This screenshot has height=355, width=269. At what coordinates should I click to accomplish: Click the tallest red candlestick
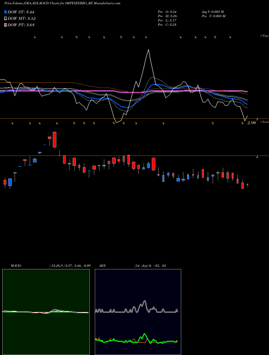tap(54, 139)
